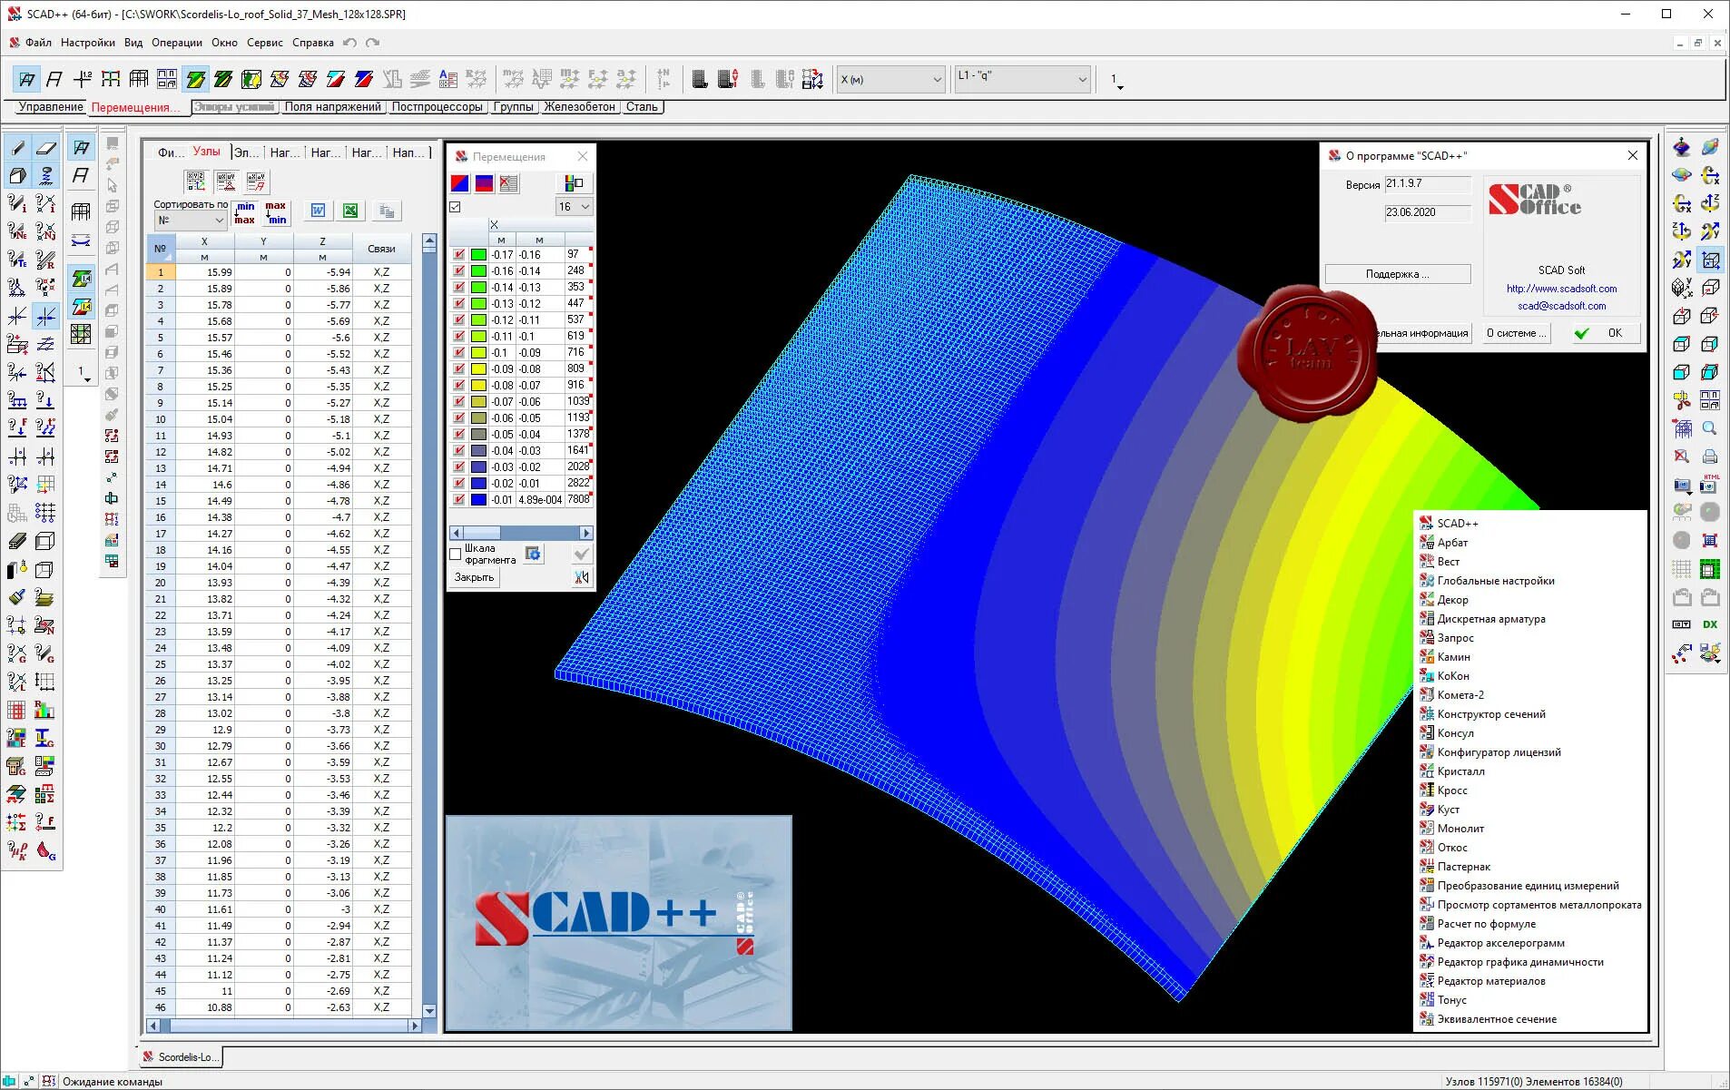The image size is (1730, 1090).
Task: Uncheck the -0.17 to -0.16 range row
Action: (459, 255)
